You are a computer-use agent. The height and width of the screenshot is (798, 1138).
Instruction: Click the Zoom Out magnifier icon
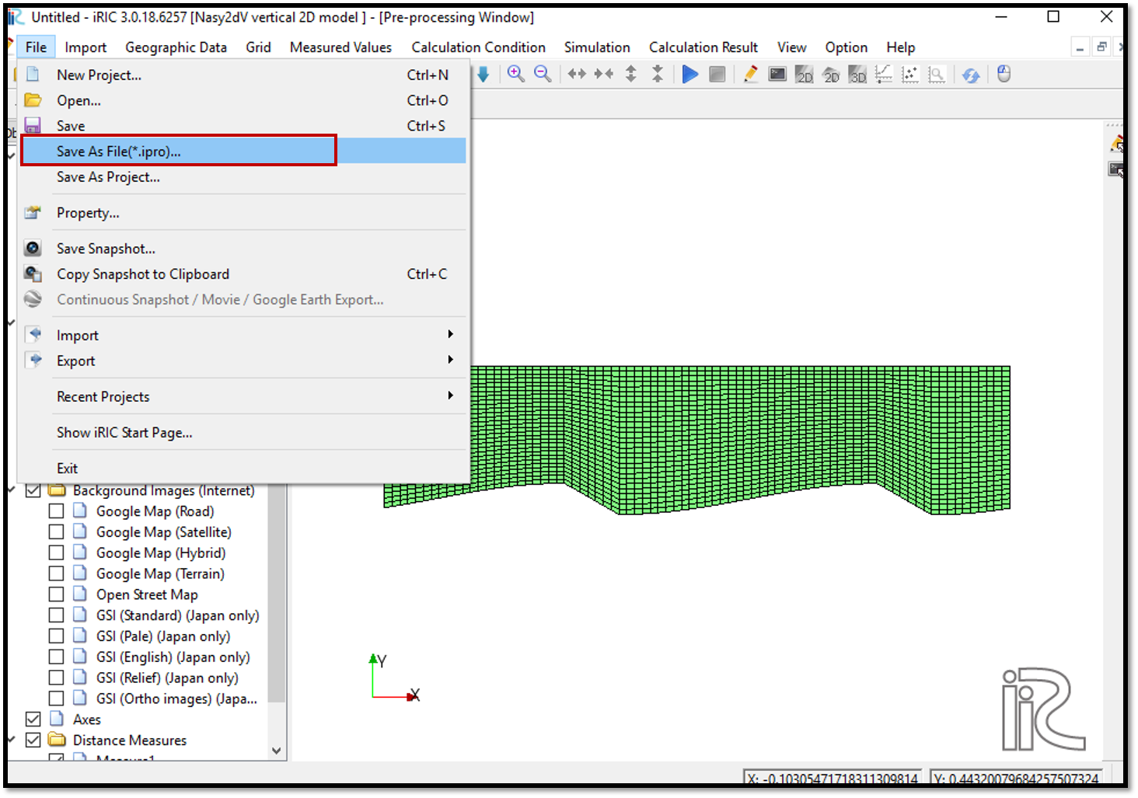coord(543,74)
